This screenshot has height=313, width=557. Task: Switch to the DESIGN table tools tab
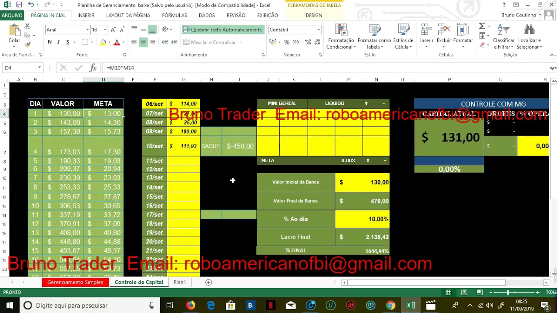coord(314,15)
